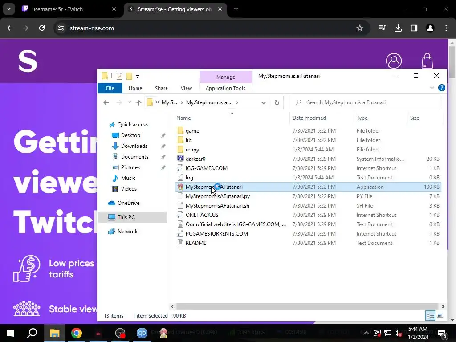This screenshot has height=342, width=456.
Task: Bookmark this page with the star icon
Action: coord(360,28)
